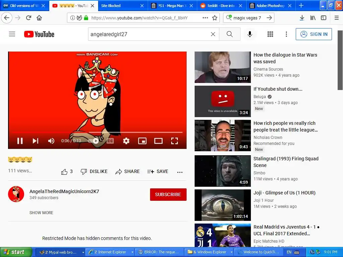Open the AngelaTheRedMagicUnicorn2K7 channel name link
Image resolution: width=343 pixels, height=257 pixels.
[x=64, y=191]
